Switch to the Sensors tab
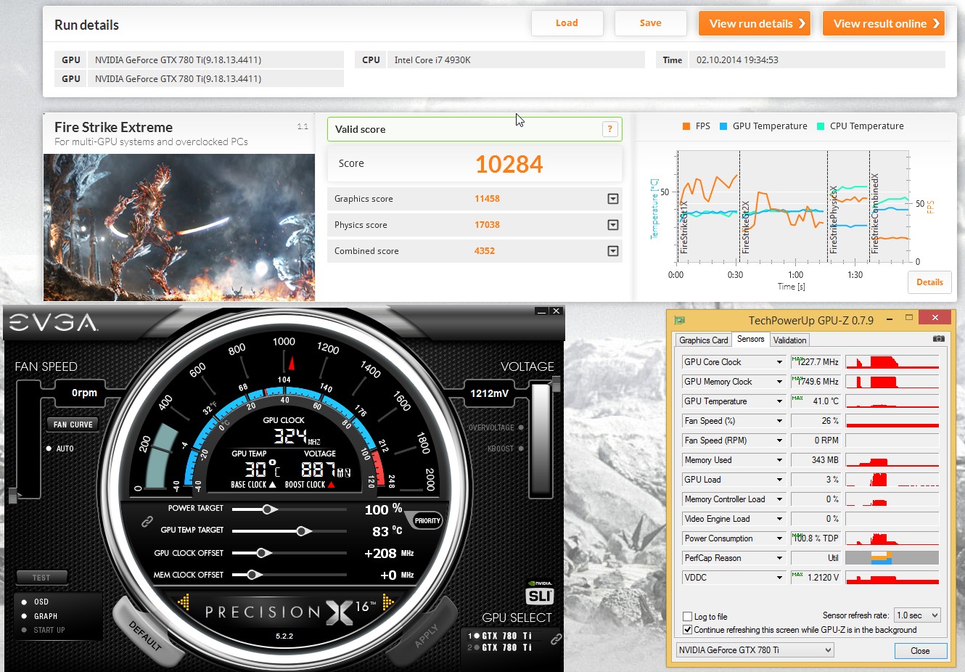 (x=750, y=339)
